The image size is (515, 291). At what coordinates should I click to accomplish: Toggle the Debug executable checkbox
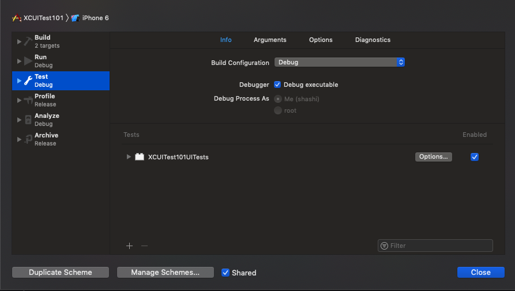(277, 85)
